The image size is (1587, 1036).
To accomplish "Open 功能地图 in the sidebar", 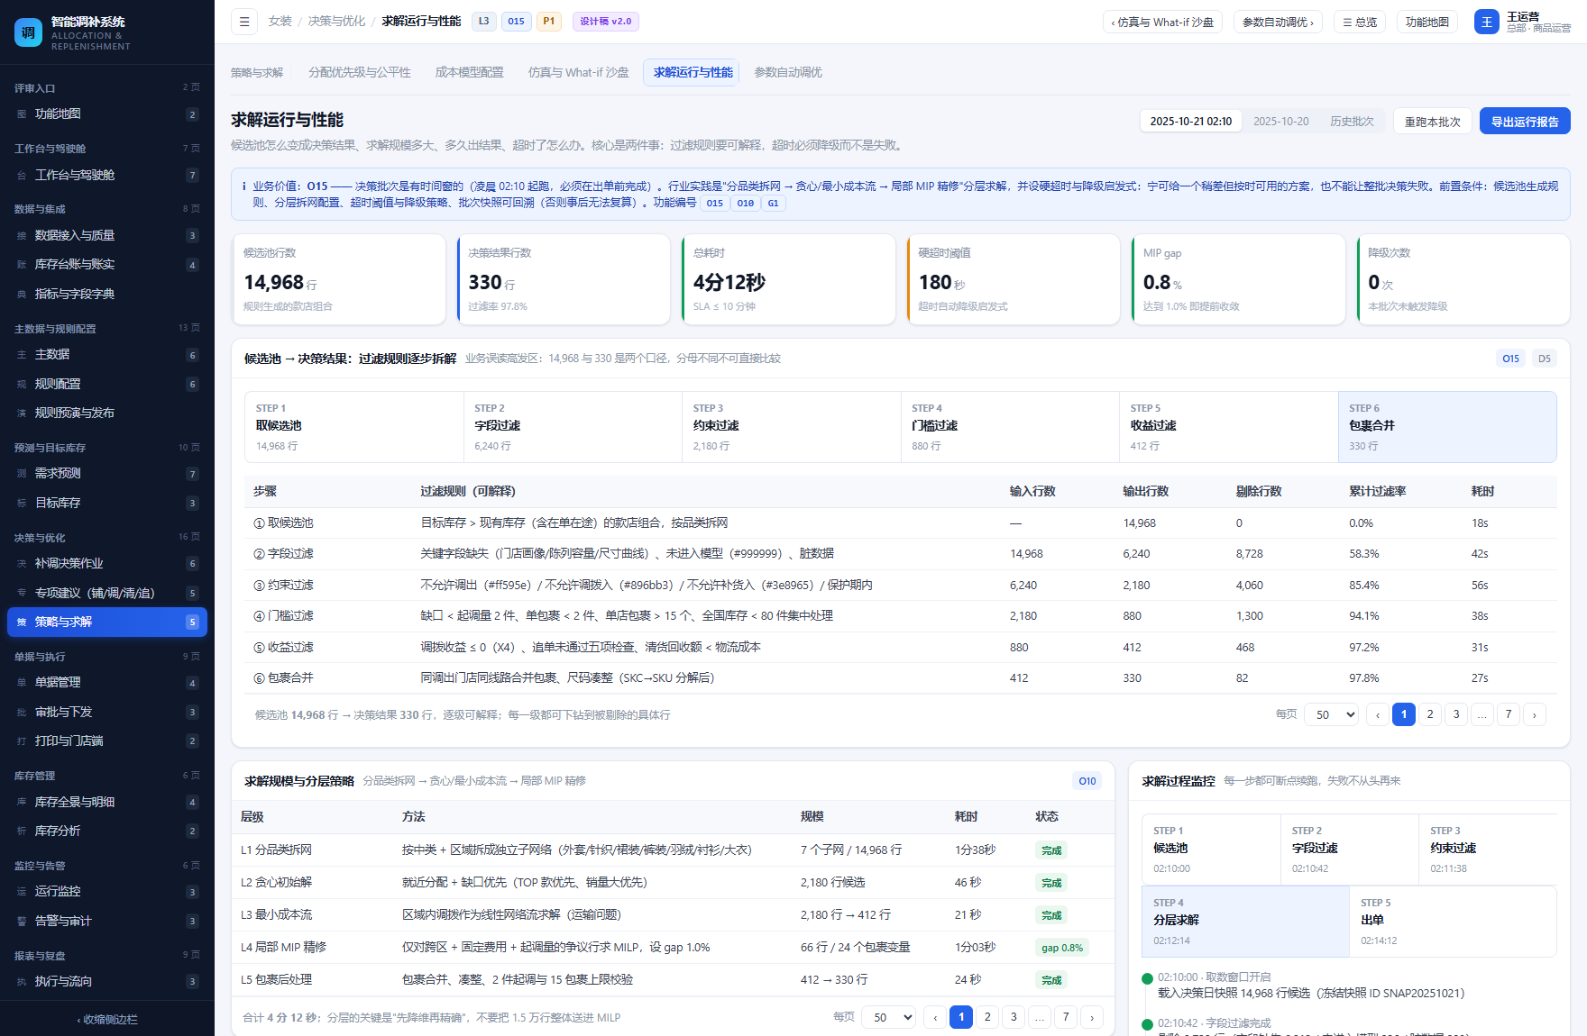I will pos(107,114).
